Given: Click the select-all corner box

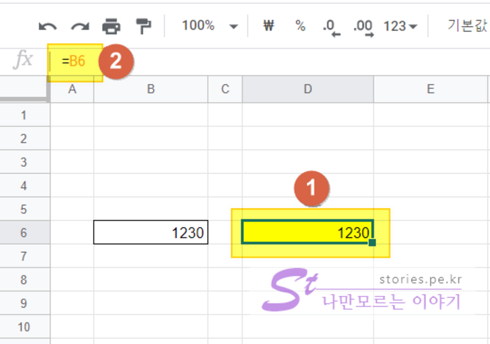Looking at the screenshot, I should 24,89.
